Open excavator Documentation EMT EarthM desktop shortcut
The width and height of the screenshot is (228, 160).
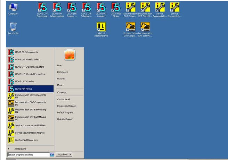click(145, 30)
